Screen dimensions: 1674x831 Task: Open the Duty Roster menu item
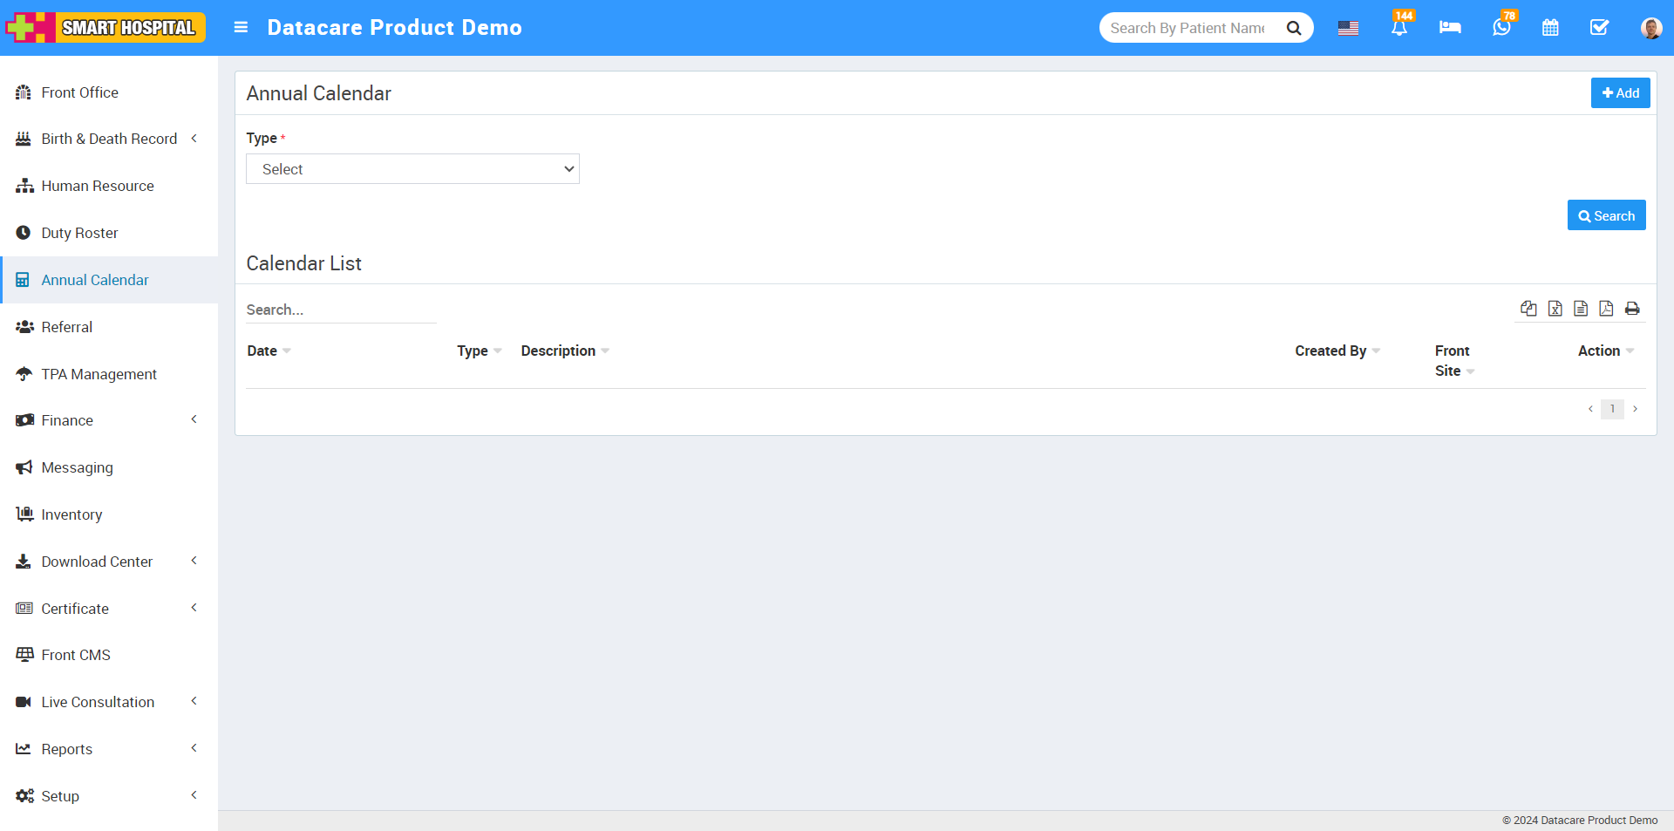click(x=79, y=233)
